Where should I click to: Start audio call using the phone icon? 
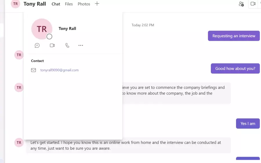67,45
